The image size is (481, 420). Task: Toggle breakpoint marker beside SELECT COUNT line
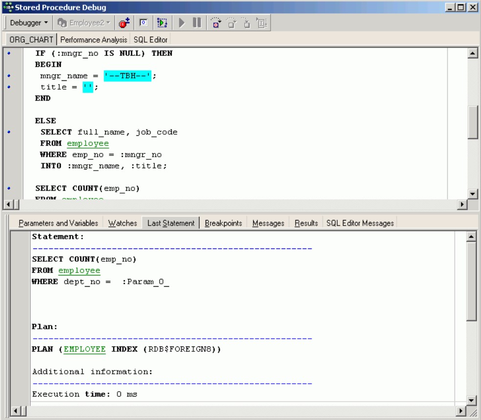[x=9, y=188]
